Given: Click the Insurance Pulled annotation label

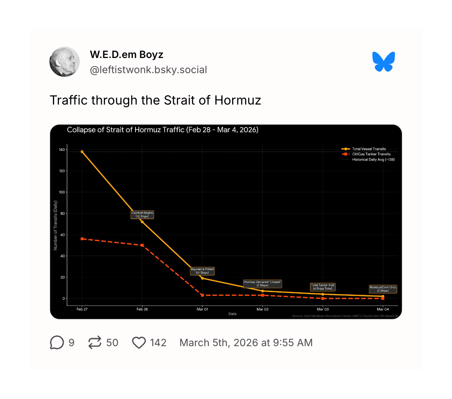Looking at the screenshot, I should (202, 271).
